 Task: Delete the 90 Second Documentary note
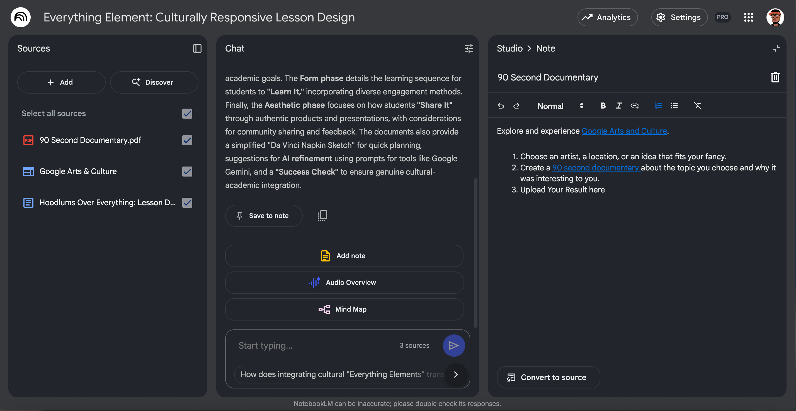click(x=775, y=77)
